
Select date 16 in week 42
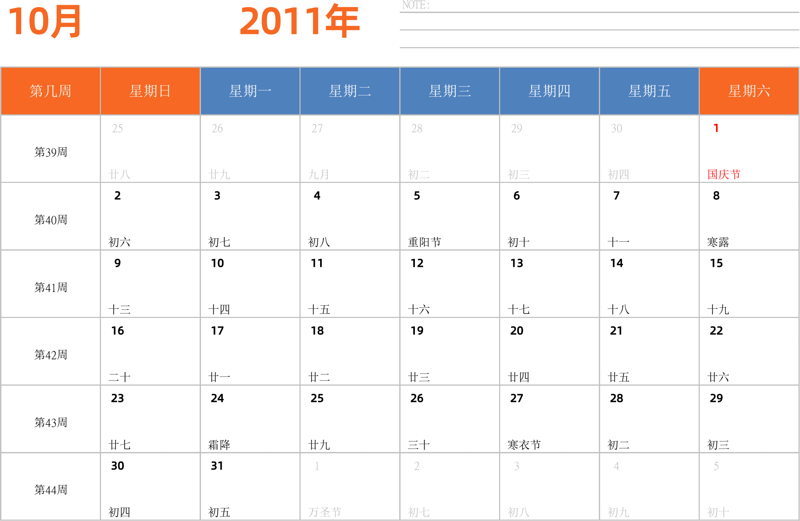[118, 331]
